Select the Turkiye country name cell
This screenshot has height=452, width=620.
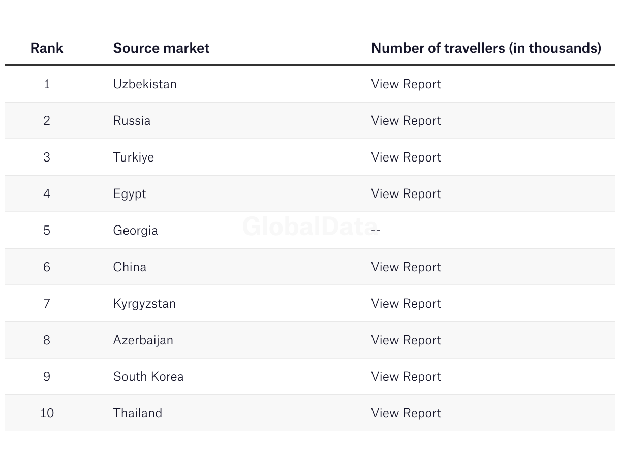coord(133,157)
